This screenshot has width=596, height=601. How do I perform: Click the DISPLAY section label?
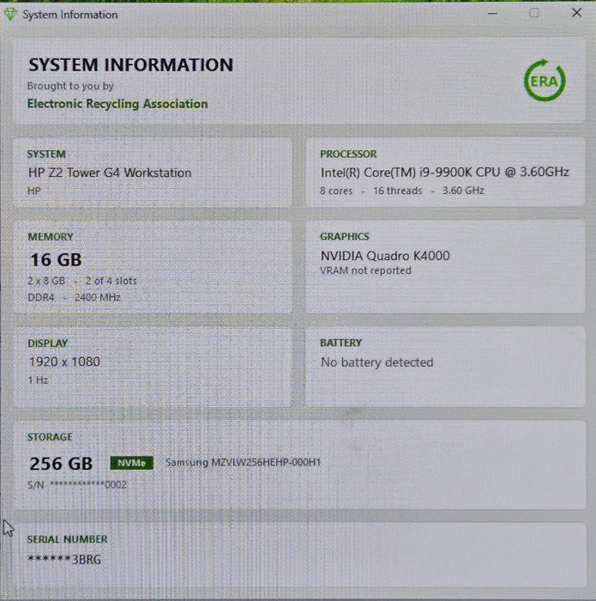click(48, 343)
